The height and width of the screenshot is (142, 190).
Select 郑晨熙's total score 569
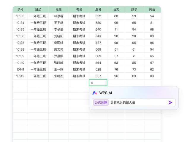pos(98,56)
